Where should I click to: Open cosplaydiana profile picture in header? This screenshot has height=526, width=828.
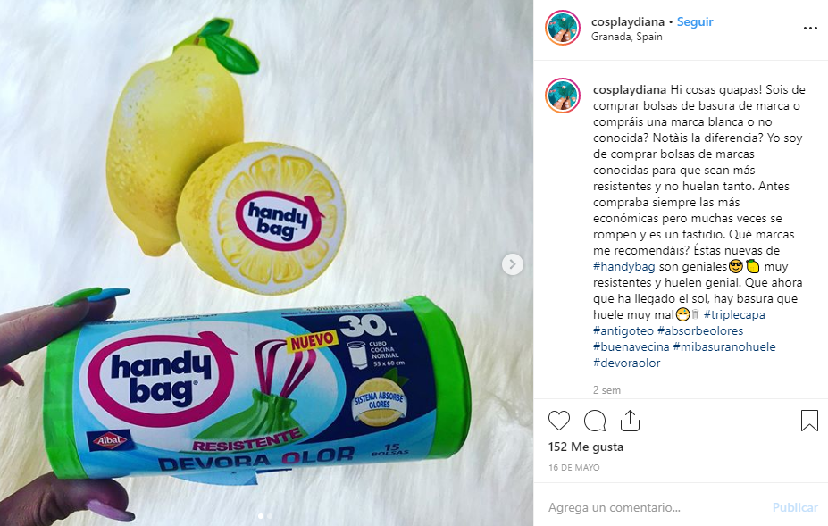point(563,28)
